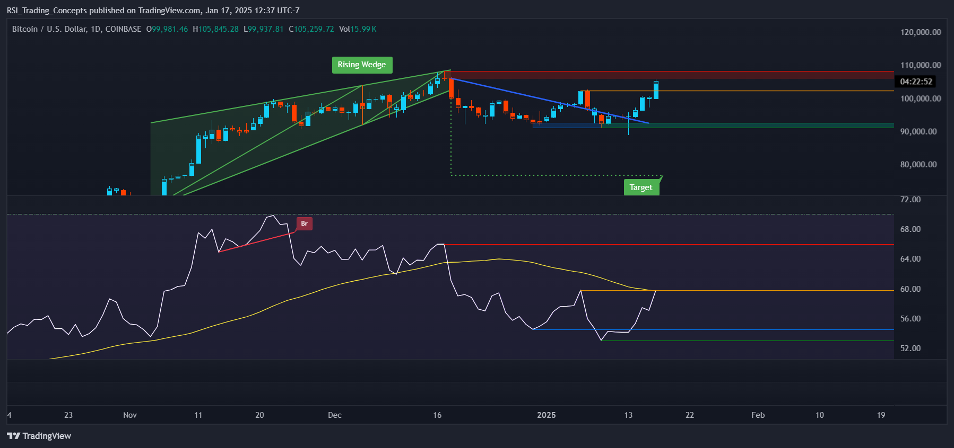Click the 23 date label on time axis

pos(68,415)
